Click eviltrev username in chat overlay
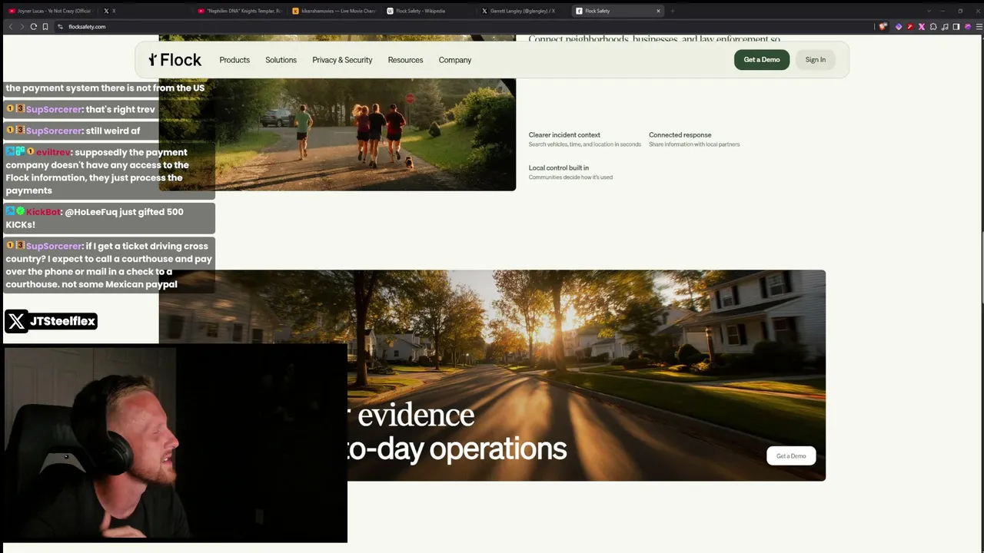984x553 pixels. point(53,152)
